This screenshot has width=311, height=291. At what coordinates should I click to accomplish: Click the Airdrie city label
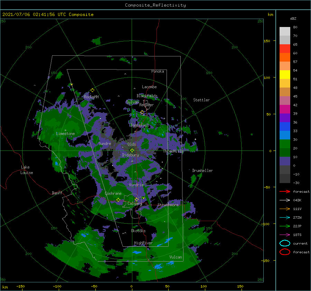click(x=136, y=185)
